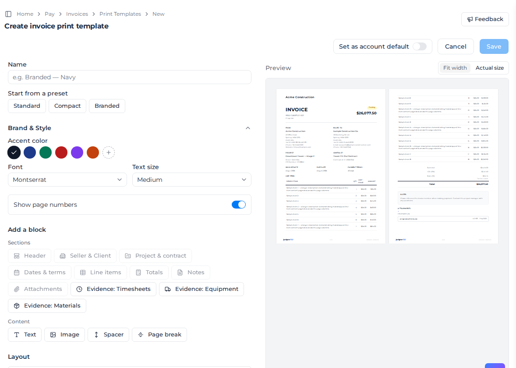Click the Evidence: Materials box icon
516x368 pixels.
[x=17, y=306]
